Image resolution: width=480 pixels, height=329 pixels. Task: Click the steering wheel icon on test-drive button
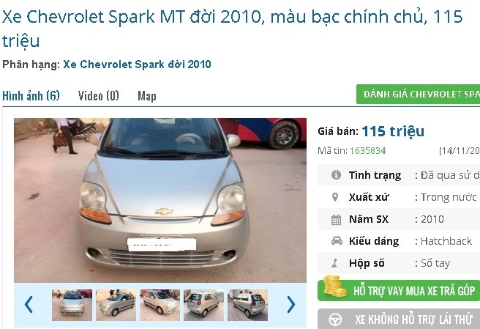coord(335,319)
